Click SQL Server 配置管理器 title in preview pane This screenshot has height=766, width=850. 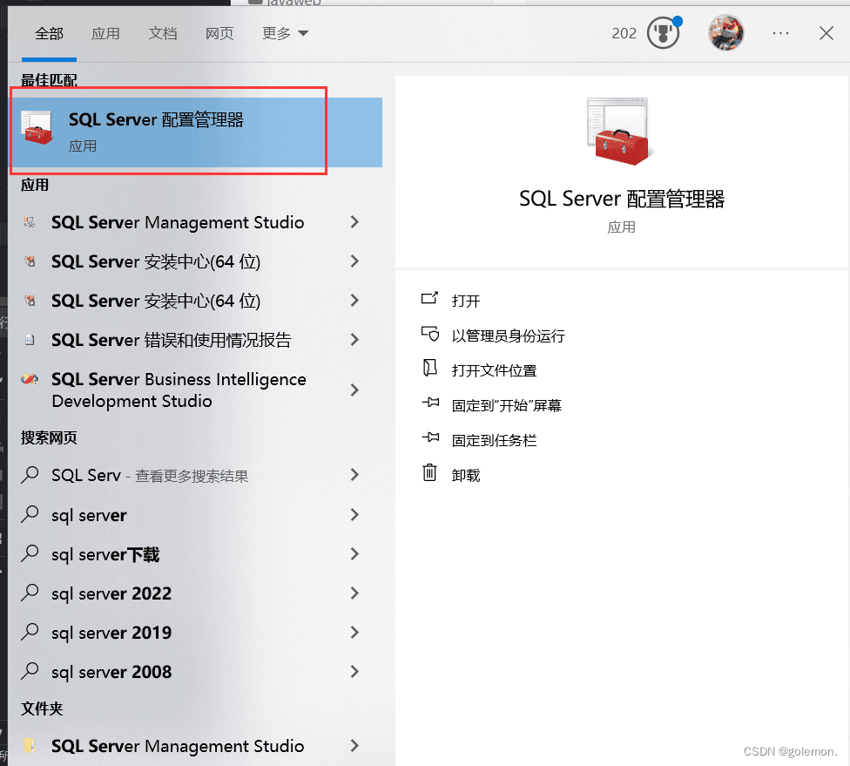point(622,199)
